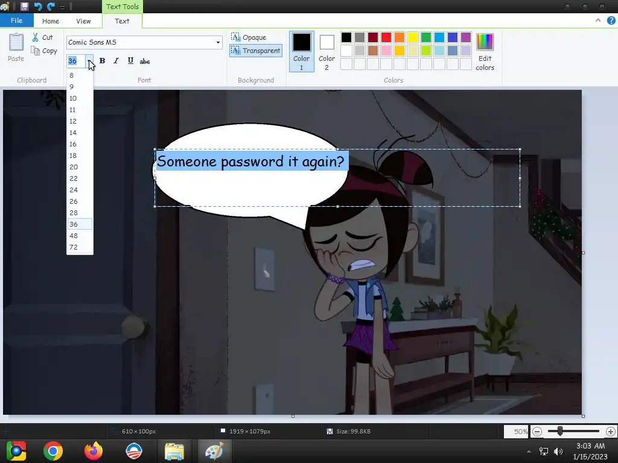618x463 pixels.
Task: Choose font size 8 from list
Action: 80,75
